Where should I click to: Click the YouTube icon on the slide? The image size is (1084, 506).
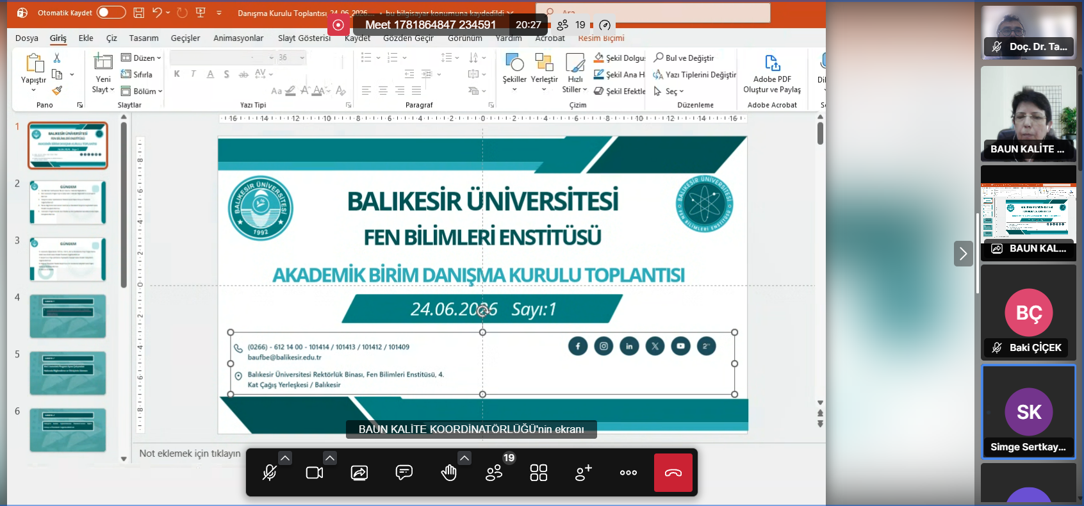point(680,346)
